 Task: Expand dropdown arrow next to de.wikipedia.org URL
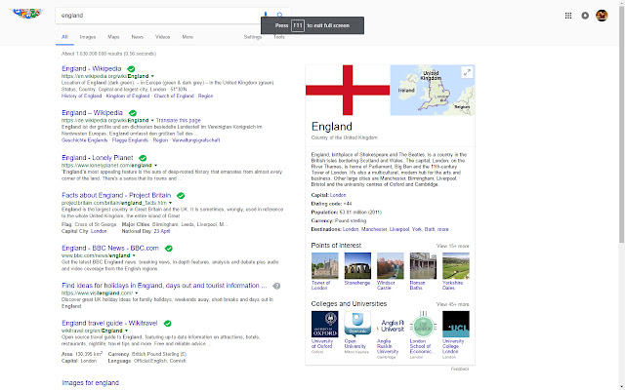click(x=152, y=120)
